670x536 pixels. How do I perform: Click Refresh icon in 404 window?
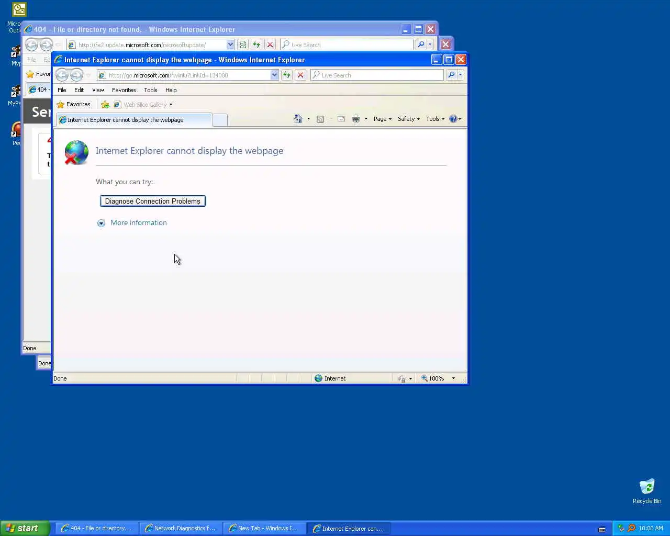(x=256, y=45)
